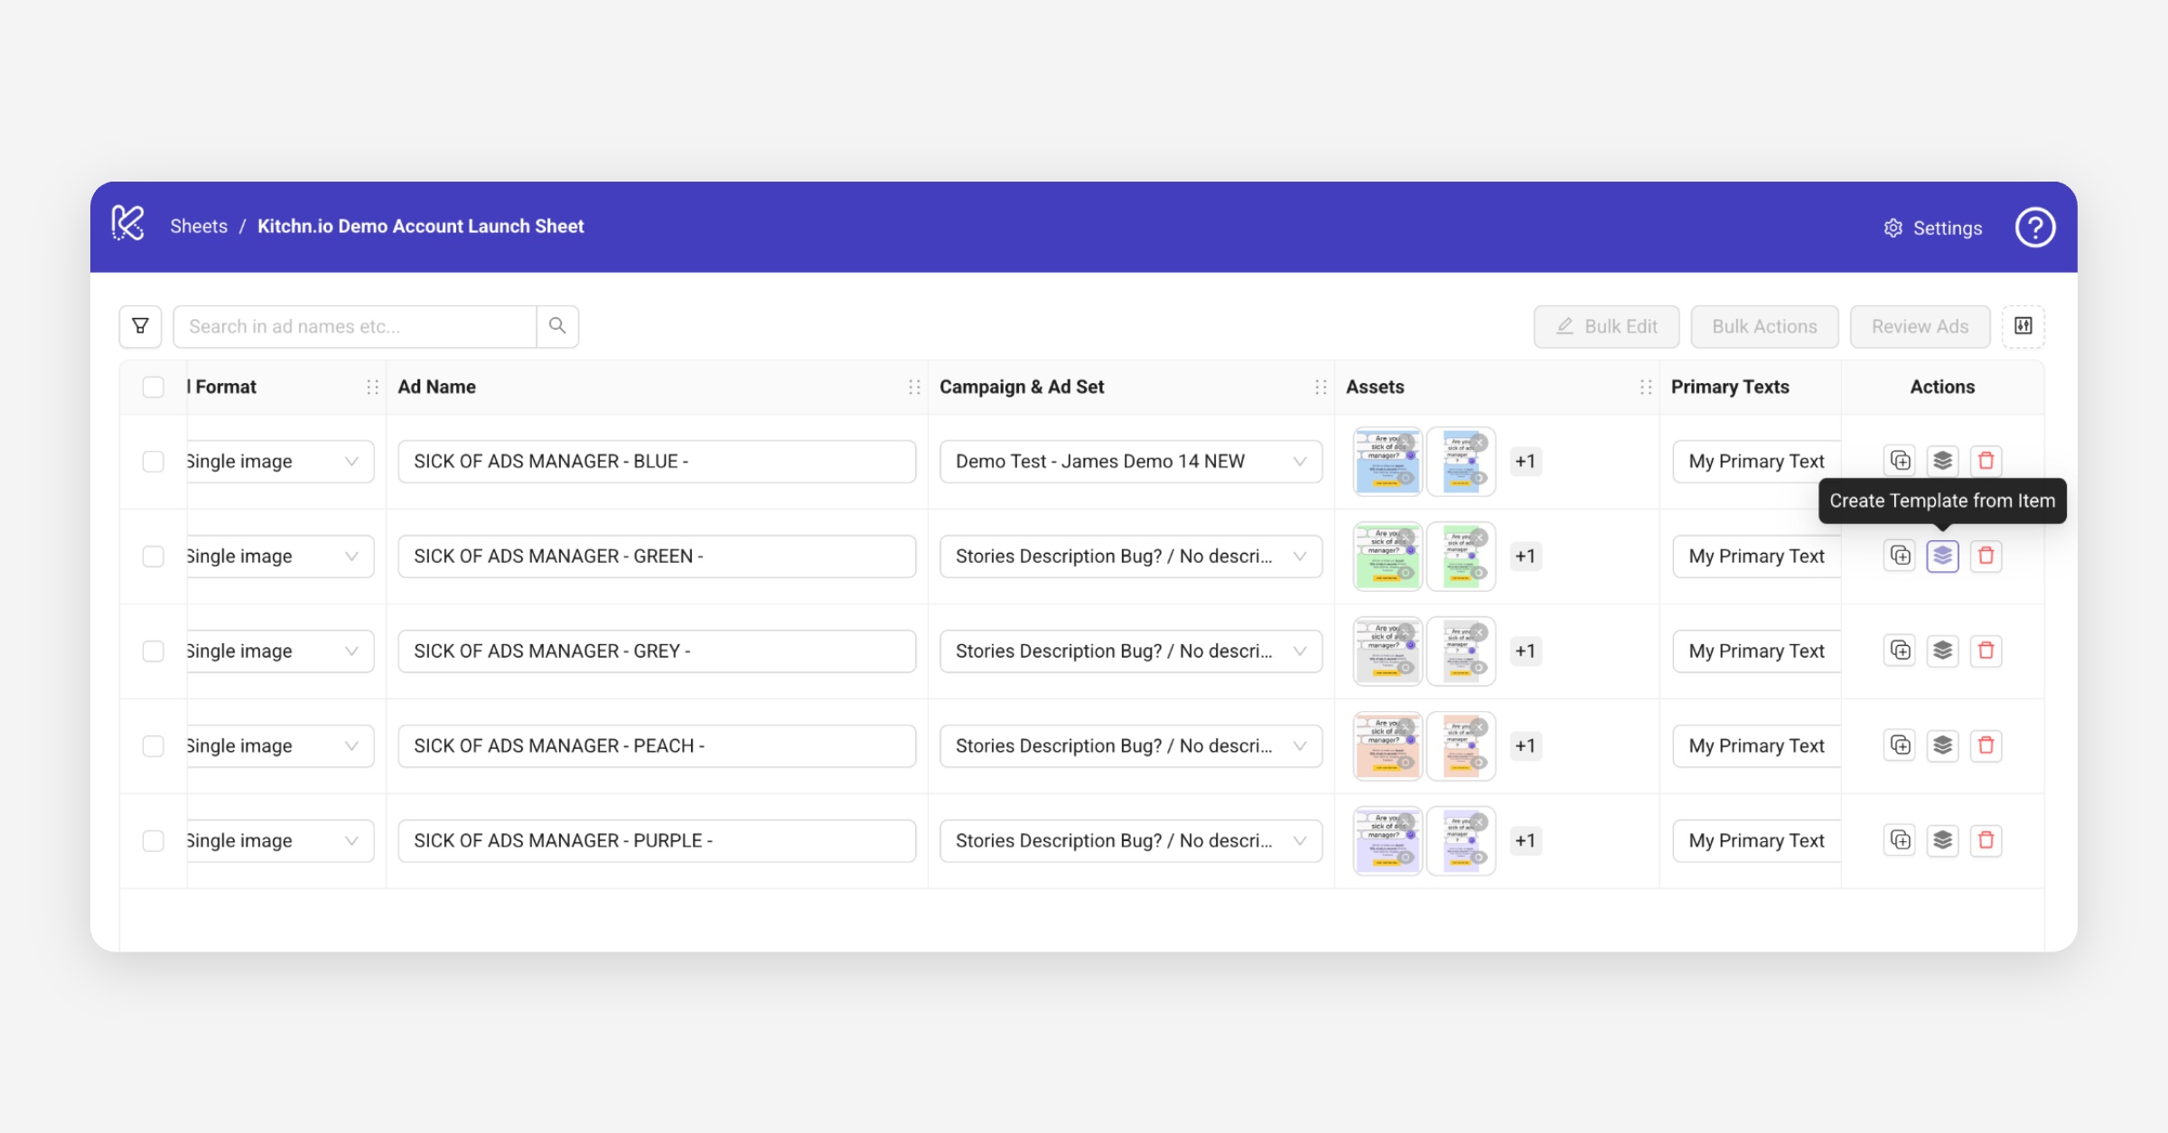Viewport: 2168px width, 1133px height.
Task: Expand campaign dropdown for PURPLE ad
Action: pyautogui.click(x=1299, y=841)
